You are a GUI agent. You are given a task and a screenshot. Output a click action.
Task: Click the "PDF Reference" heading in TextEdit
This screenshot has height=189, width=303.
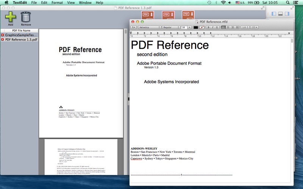pyautogui.click(x=170, y=45)
